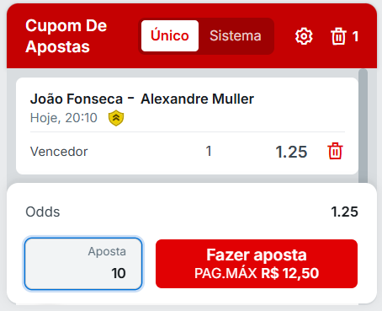Click the bet slip vertical scrollbar

(x=363, y=126)
